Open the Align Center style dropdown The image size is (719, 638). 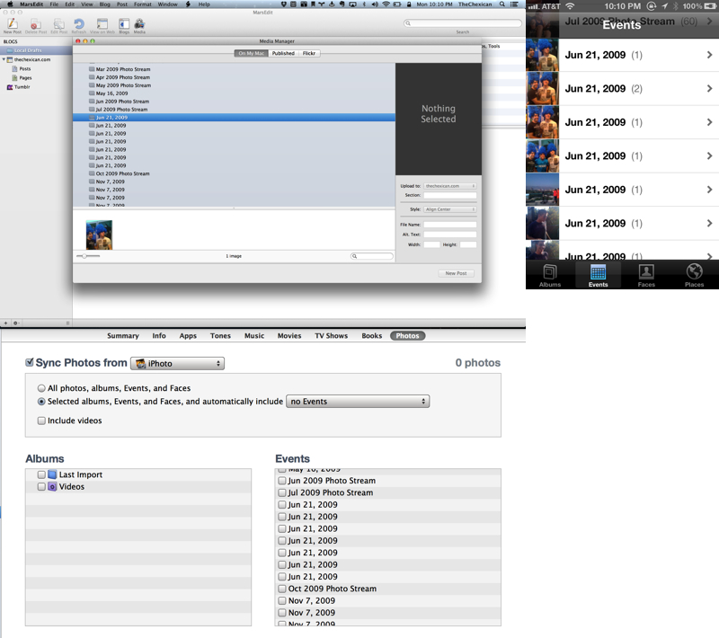coord(449,209)
